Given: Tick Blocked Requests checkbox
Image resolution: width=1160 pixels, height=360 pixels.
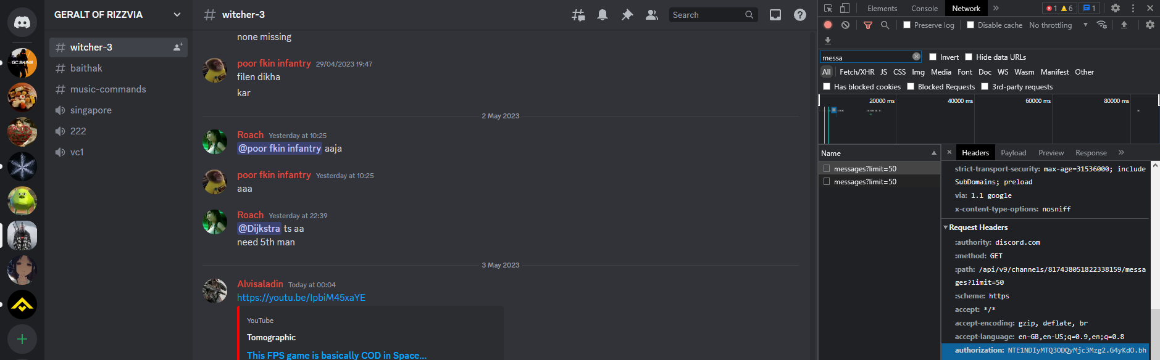Looking at the screenshot, I should (911, 86).
